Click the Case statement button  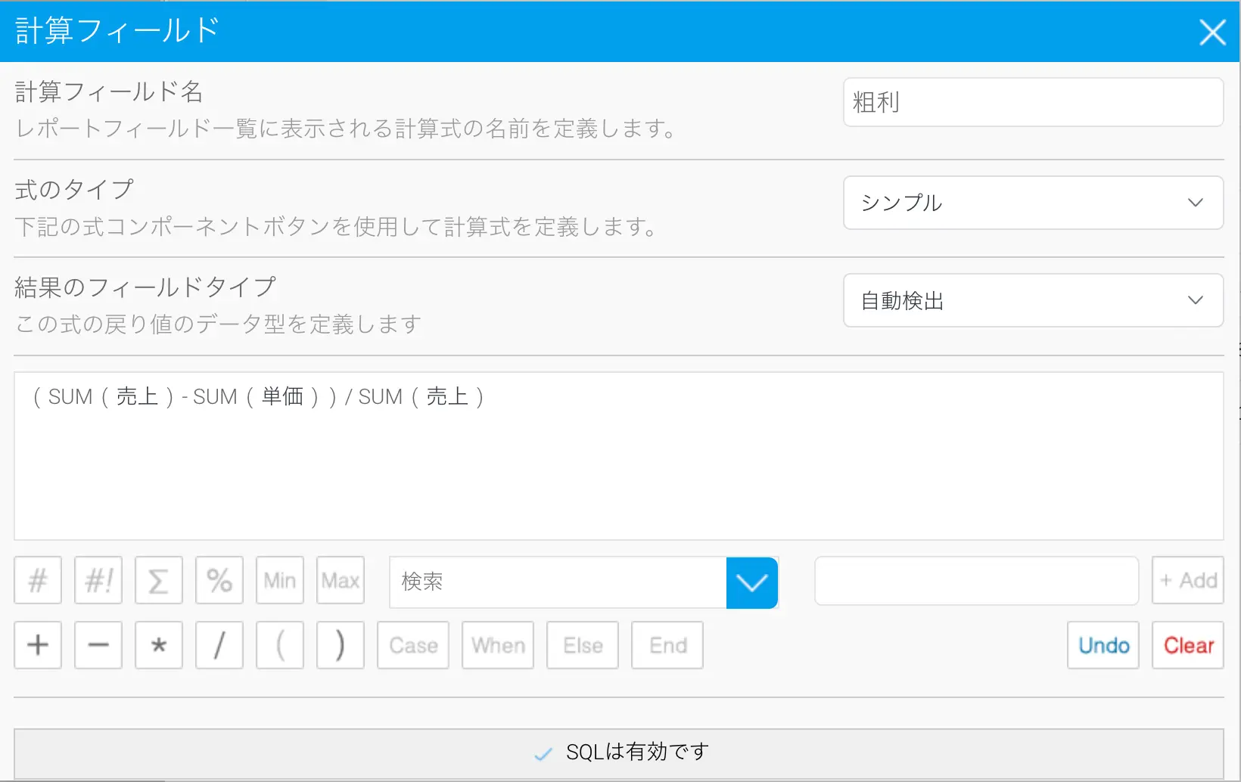[x=413, y=645]
